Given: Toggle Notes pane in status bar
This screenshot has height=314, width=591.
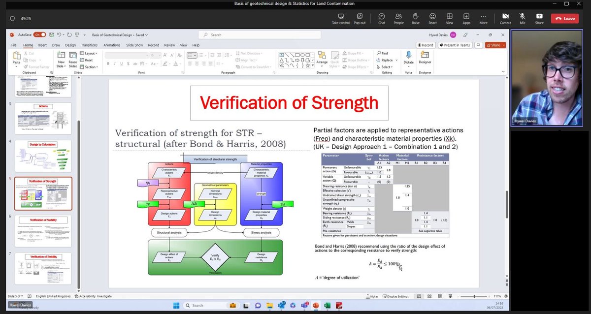Looking at the screenshot, I should [x=373, y=296].
